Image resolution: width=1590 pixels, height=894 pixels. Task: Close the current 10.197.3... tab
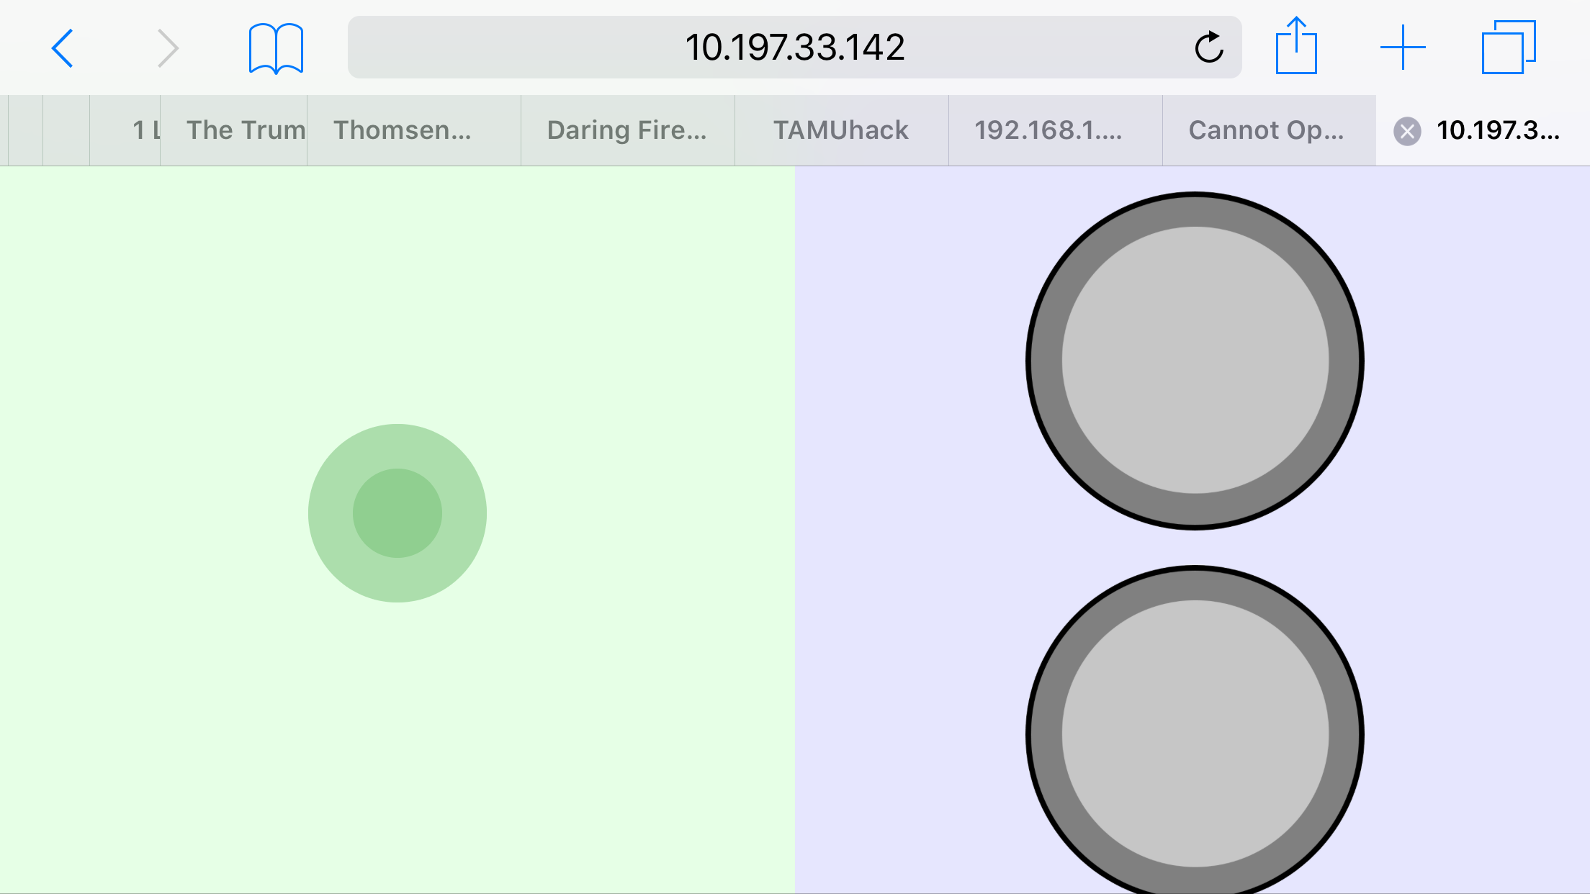[1407, 131]
